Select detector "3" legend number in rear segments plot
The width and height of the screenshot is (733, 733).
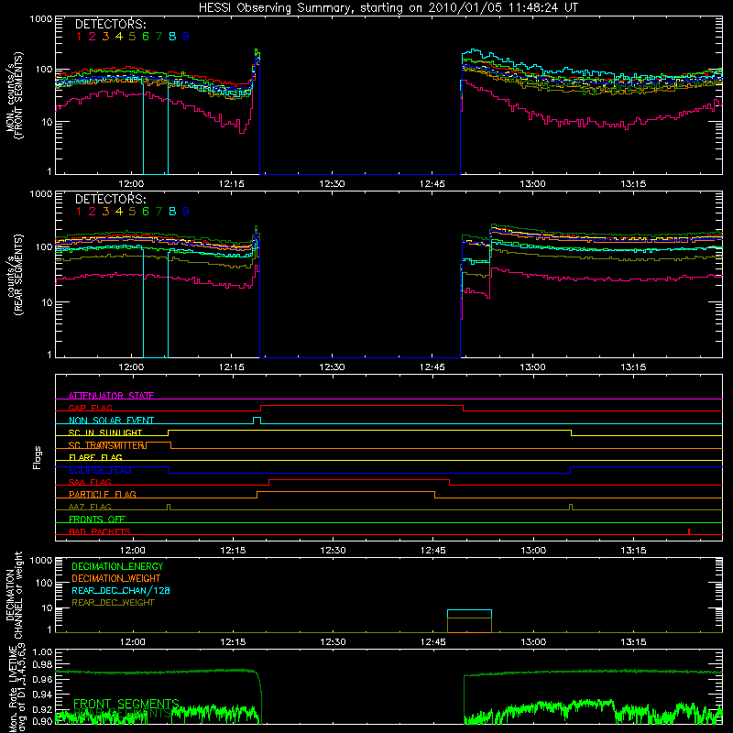pos(105,212)
